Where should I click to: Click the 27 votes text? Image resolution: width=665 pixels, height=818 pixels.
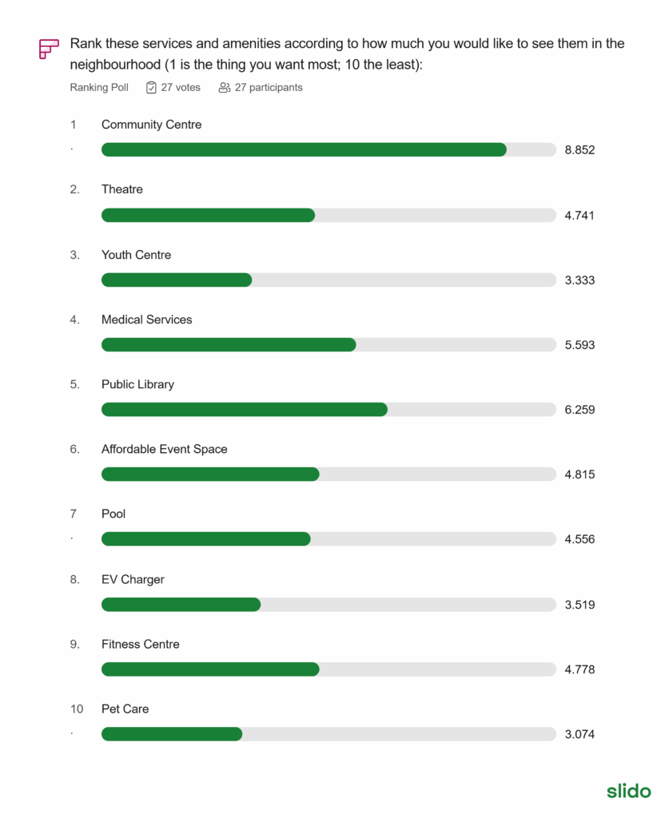[x=181, y=88]
